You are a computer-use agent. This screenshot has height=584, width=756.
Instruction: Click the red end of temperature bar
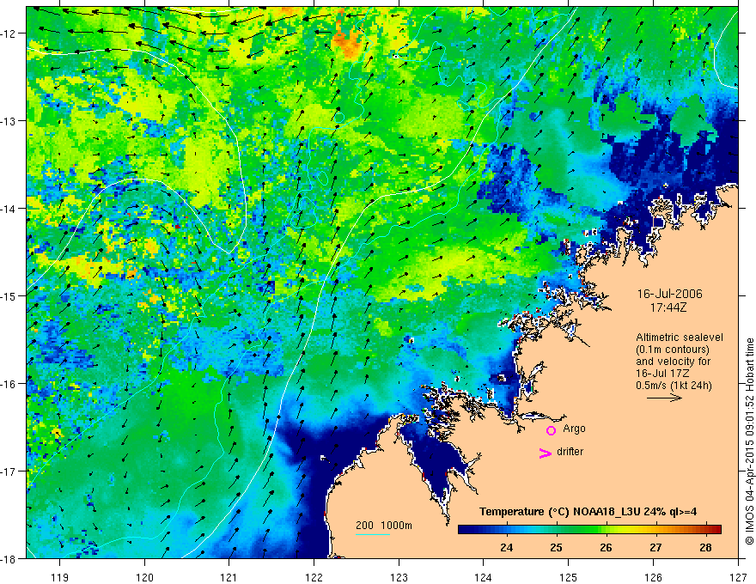(715, 530)
